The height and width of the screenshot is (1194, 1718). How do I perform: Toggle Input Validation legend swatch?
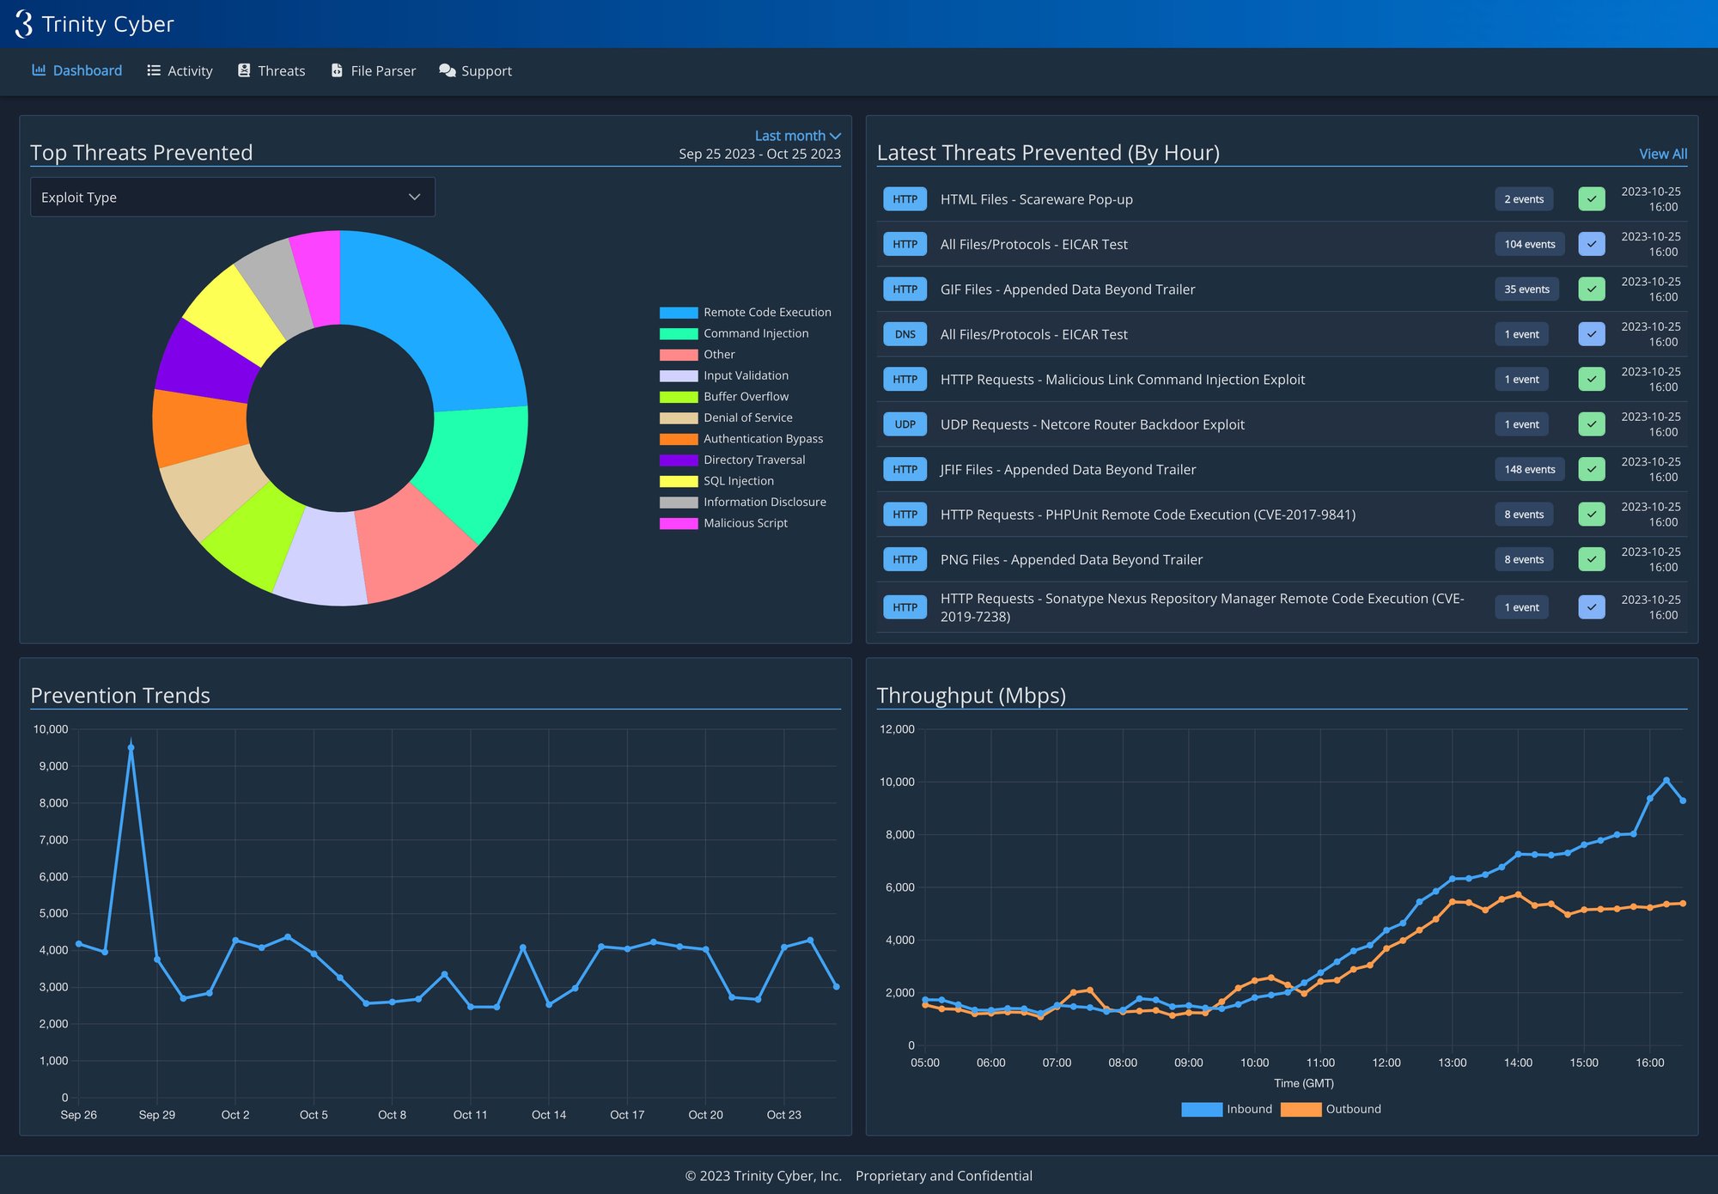[679, 375]
